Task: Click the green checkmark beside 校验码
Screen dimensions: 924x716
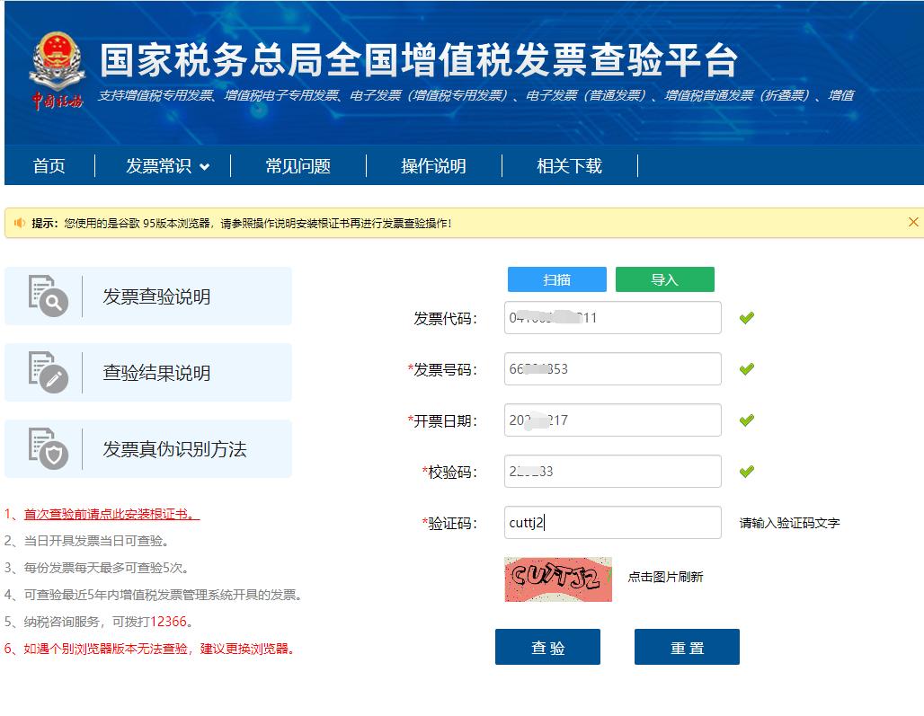Action: pos(745,471)
